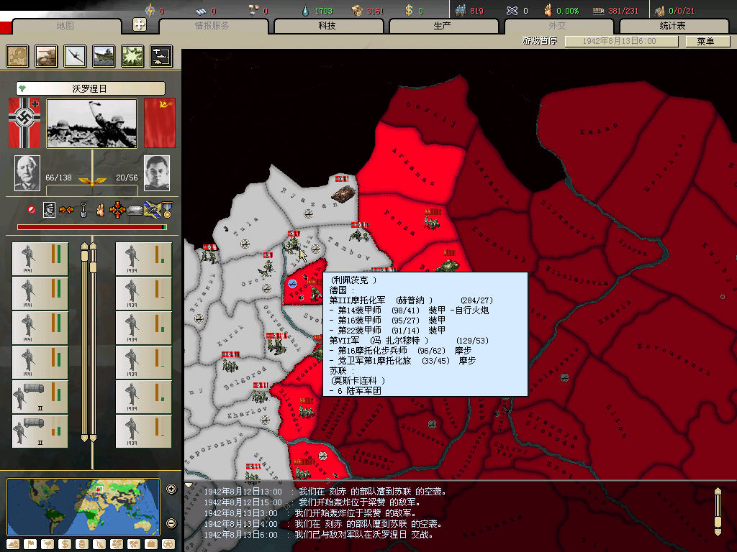Zoom in on the minimap
The width and height of the screenshot is (737, 552).
point(171,489)
